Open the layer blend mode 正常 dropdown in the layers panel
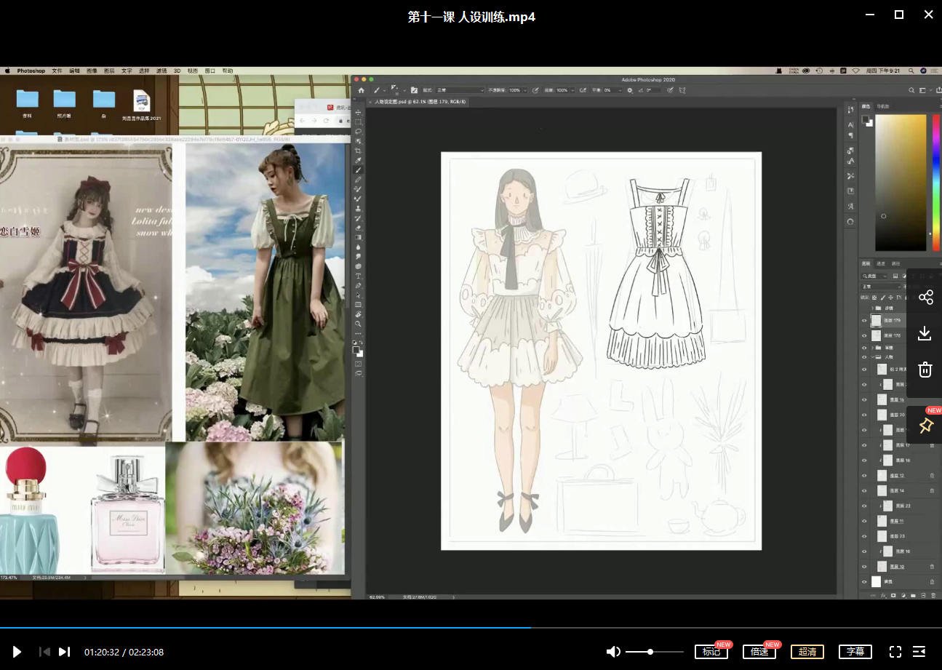 tap(883, 287)
